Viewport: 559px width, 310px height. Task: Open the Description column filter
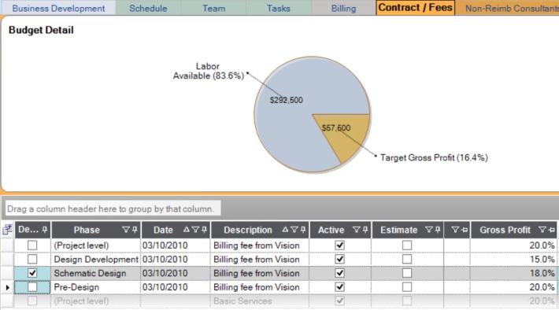pos(294,230)
